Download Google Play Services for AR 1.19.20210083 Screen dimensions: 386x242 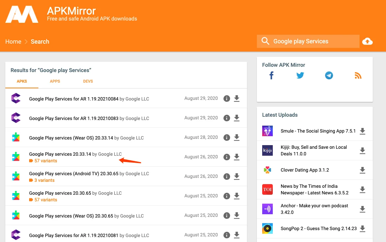pyautogui.click(x=237, y=118)
